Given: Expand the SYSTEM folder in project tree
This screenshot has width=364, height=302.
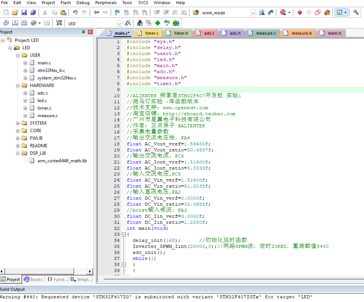Looking at the screenshot, I should (18, 123).
